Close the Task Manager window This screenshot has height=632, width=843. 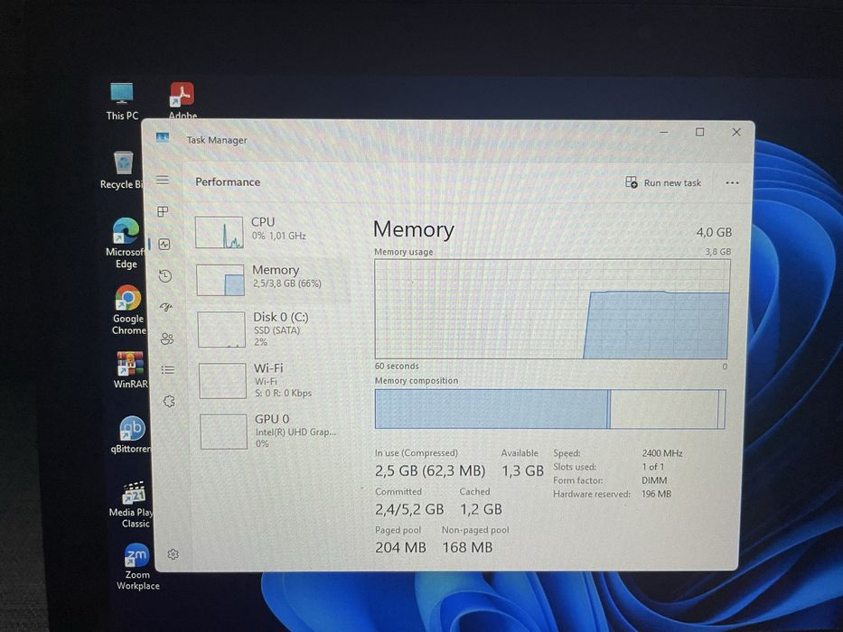coord(736,132)
